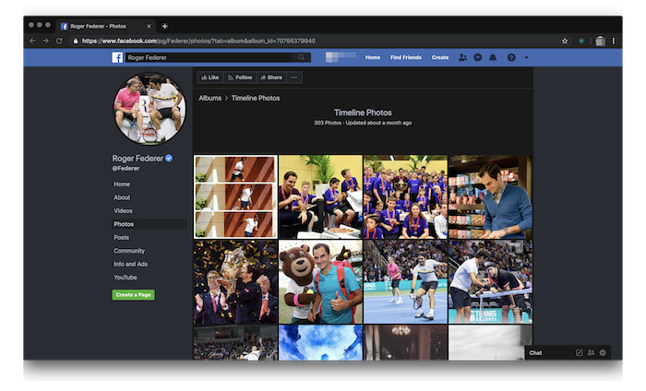646x391 pixels.
Task: Reload the page with the refresh icon
Action: [x=59, y=41]
